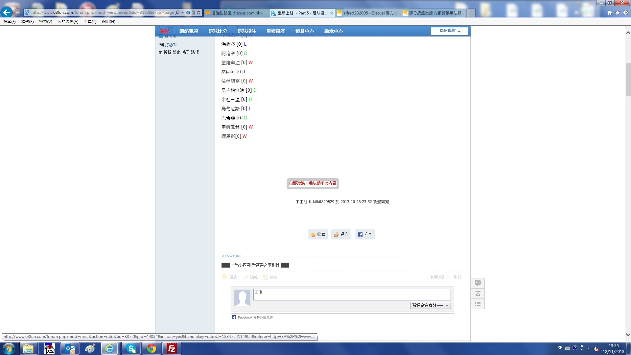Click the pencil 編輯 post link

(x=250, y=277)
